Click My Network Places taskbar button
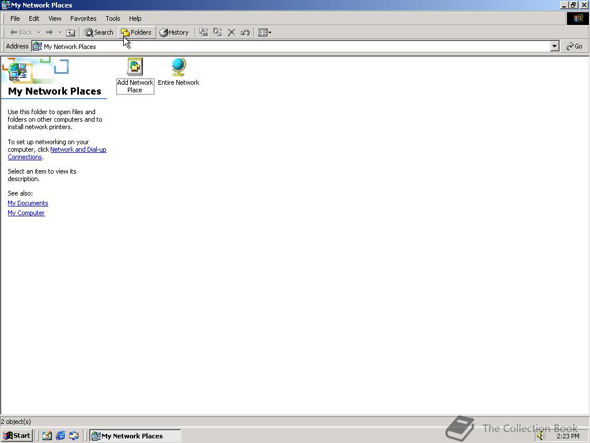 tap(135, 436)
